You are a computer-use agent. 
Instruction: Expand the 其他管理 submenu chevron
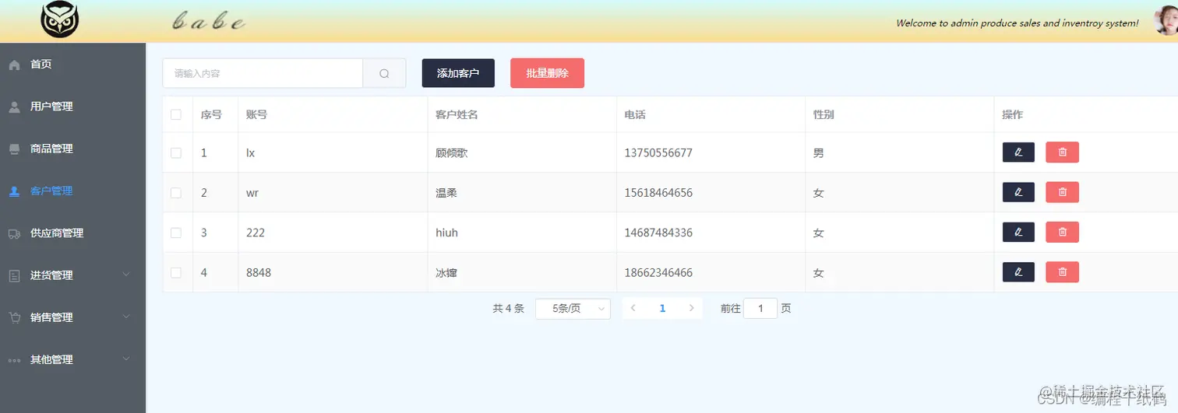click(126, 359)
